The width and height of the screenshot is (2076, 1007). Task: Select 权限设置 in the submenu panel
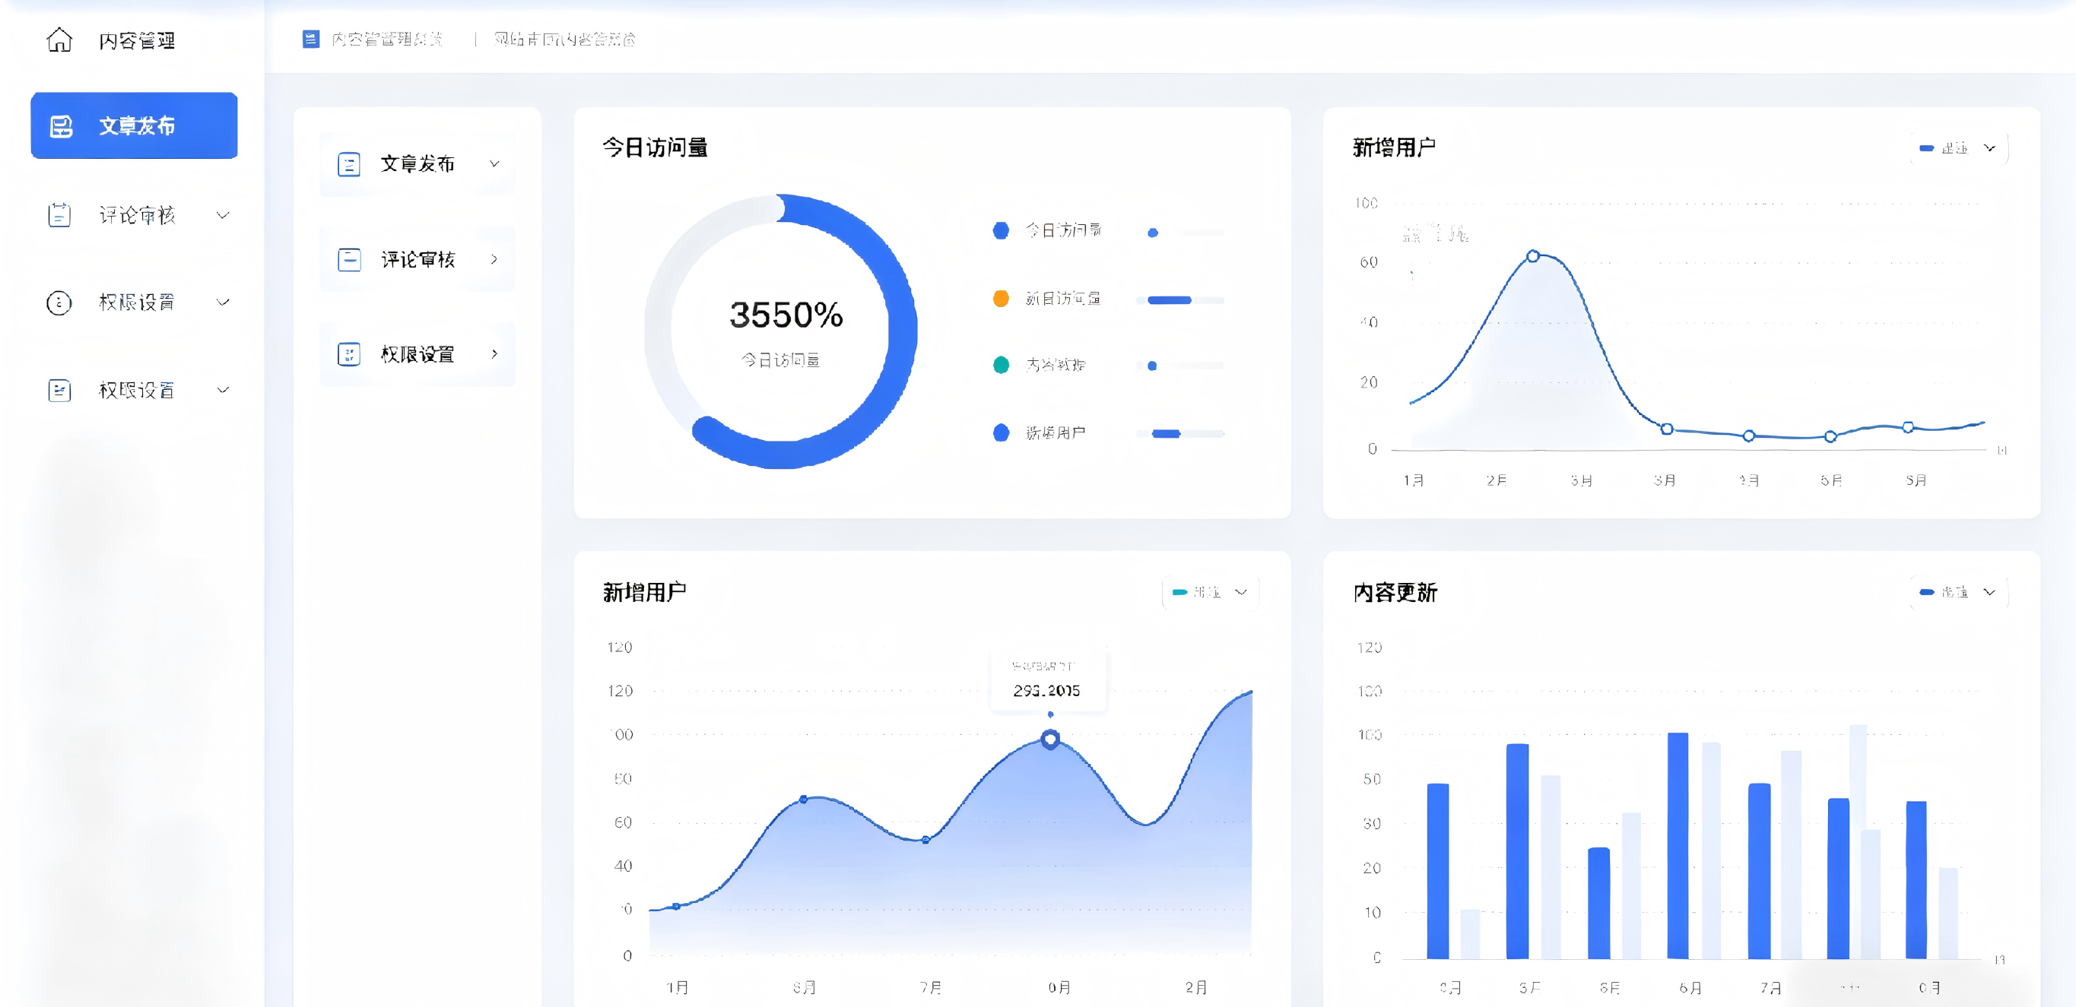pyautogui.click(x=417, y=354)
